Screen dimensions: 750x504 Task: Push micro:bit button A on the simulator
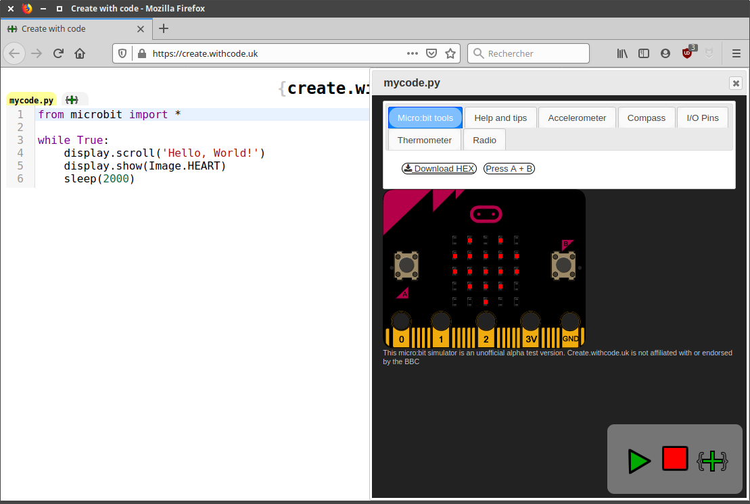click(406, 265)
